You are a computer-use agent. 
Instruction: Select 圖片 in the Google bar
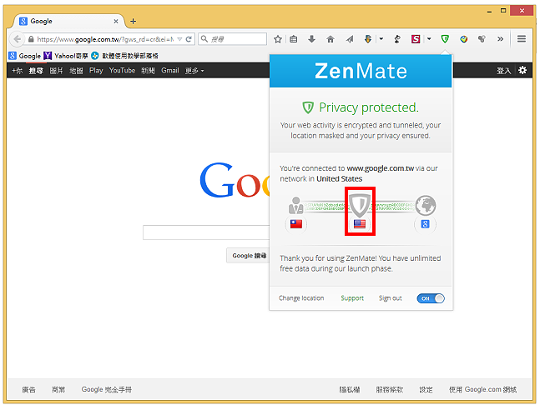[56, 71]
